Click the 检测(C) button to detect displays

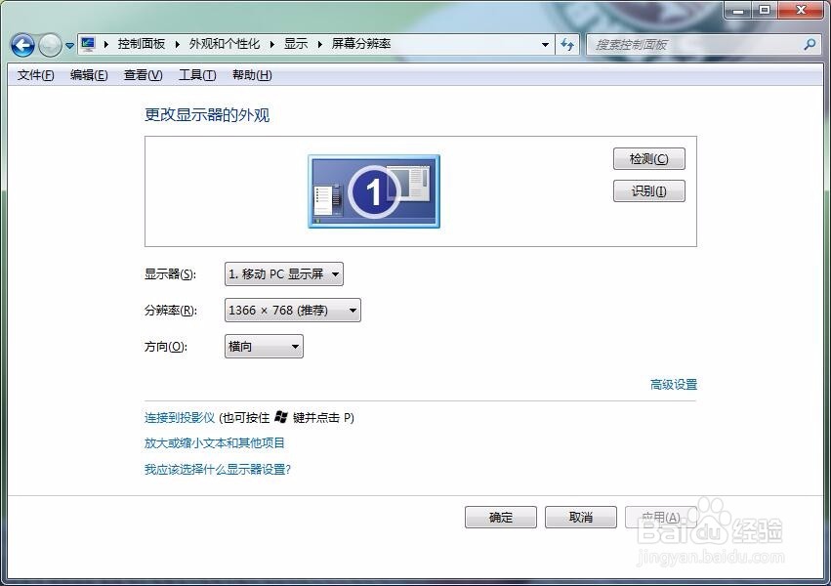coord(648,158)
